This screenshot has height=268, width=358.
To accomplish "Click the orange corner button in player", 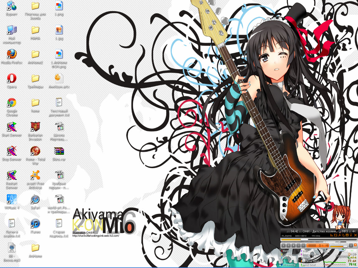I will click(355, 245).
